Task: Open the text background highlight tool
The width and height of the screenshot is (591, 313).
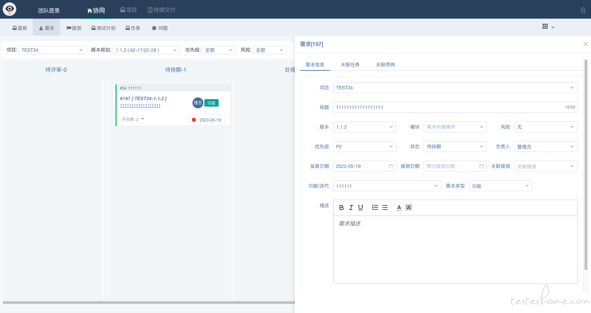Action: click(x=409, y=207)
